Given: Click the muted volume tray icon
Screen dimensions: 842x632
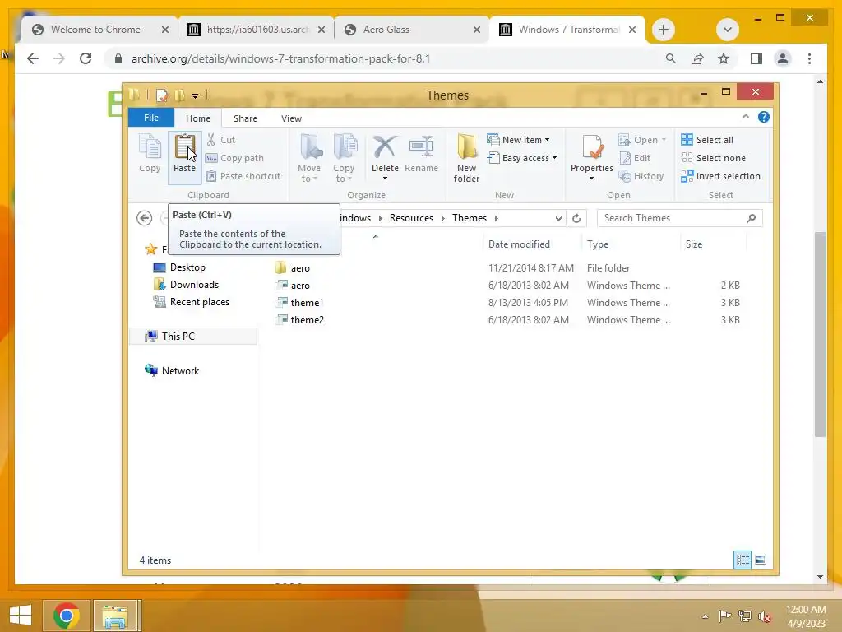Looking at the screenshot, I should tap(765, 616).
